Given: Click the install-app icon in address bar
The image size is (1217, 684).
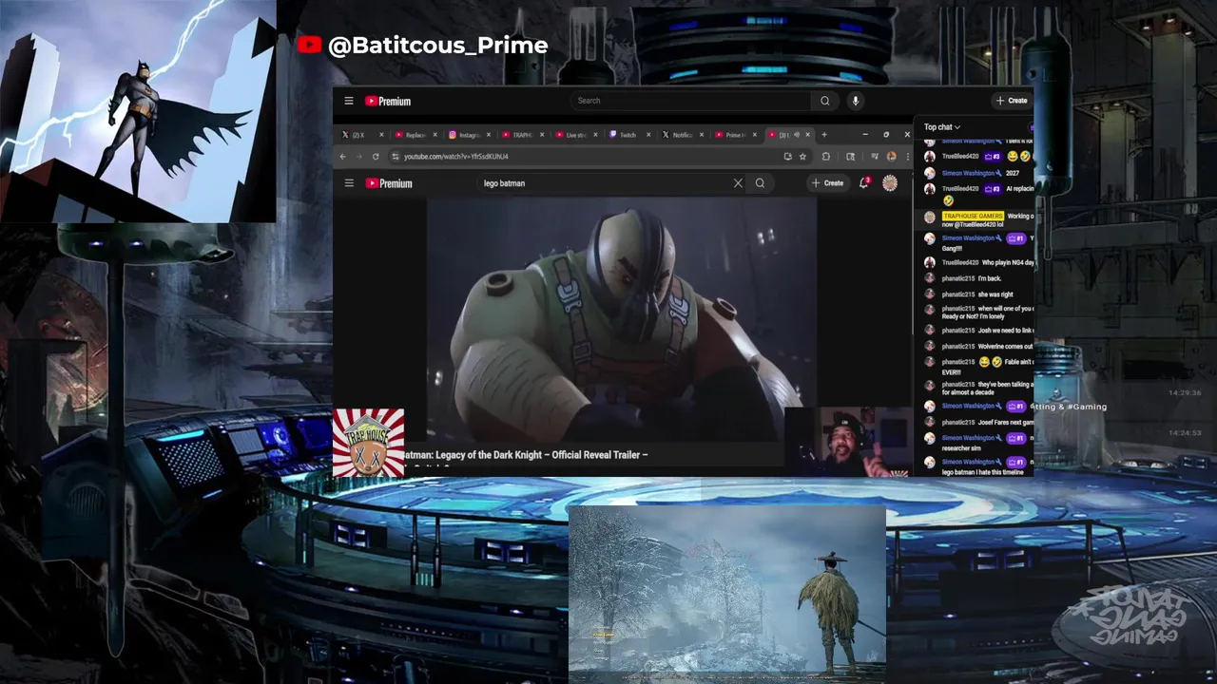Looking at the screenshot, I should point(787,157).
